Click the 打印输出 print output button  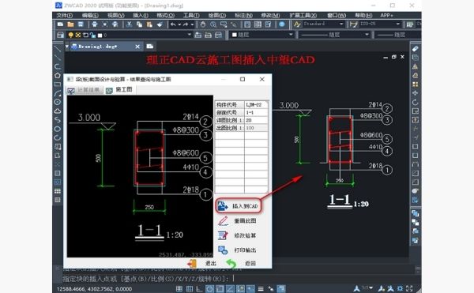[238, 250]
